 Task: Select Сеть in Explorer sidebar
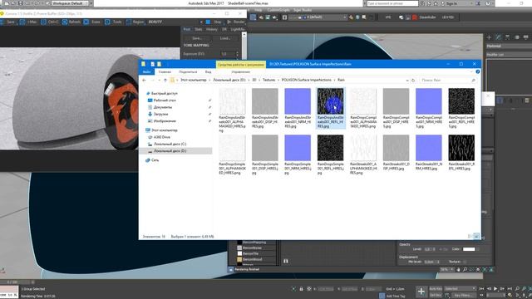point(155,160)
